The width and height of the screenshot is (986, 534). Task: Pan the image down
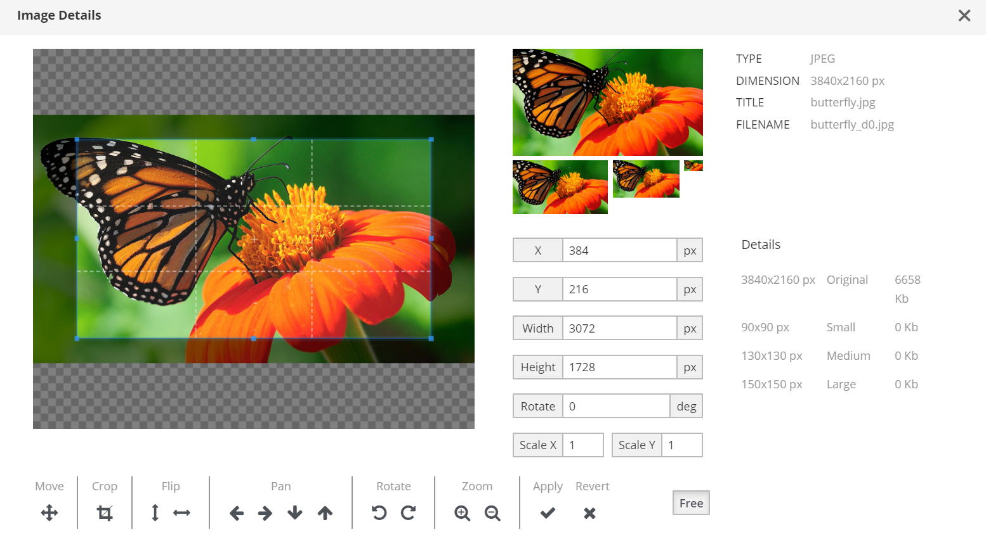[x=295, y=513]
